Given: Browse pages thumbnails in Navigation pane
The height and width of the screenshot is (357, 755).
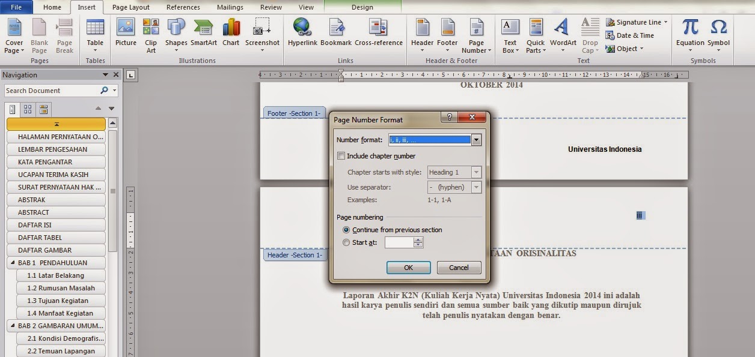Looking at the screenshot, I should [28, 110].
